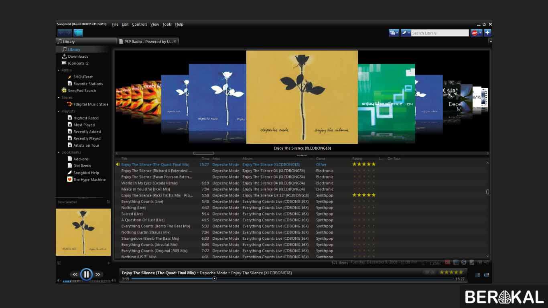The height and width of the screenshot is (308, 548).
Task: Pause the currently playing track
Action: (87, 274)
